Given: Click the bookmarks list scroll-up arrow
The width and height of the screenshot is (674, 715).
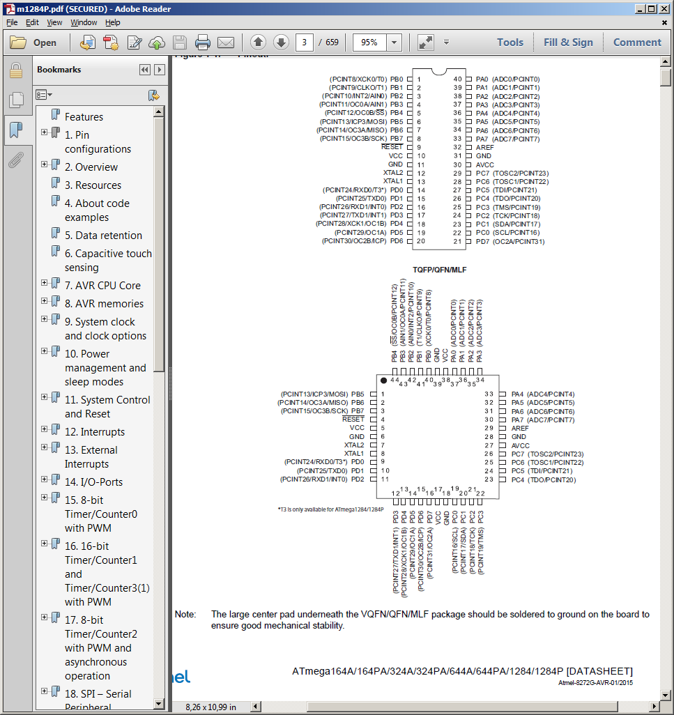Looking at the screenshot, I should (x=159, y=112).
